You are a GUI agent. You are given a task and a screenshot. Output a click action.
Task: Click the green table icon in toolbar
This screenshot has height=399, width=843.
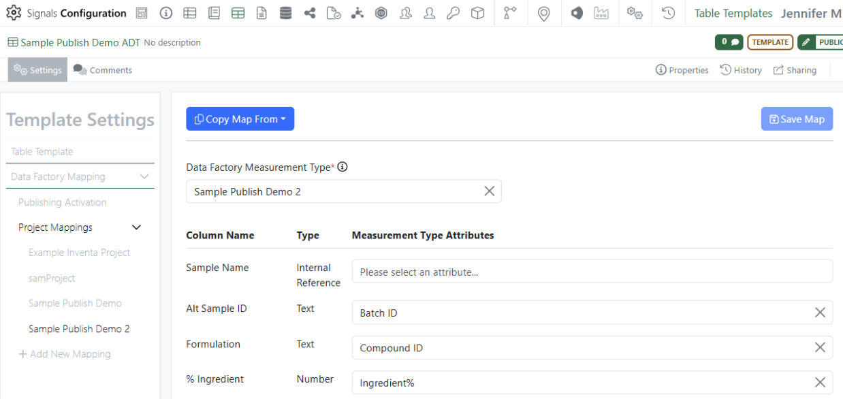tap(238, 13)
